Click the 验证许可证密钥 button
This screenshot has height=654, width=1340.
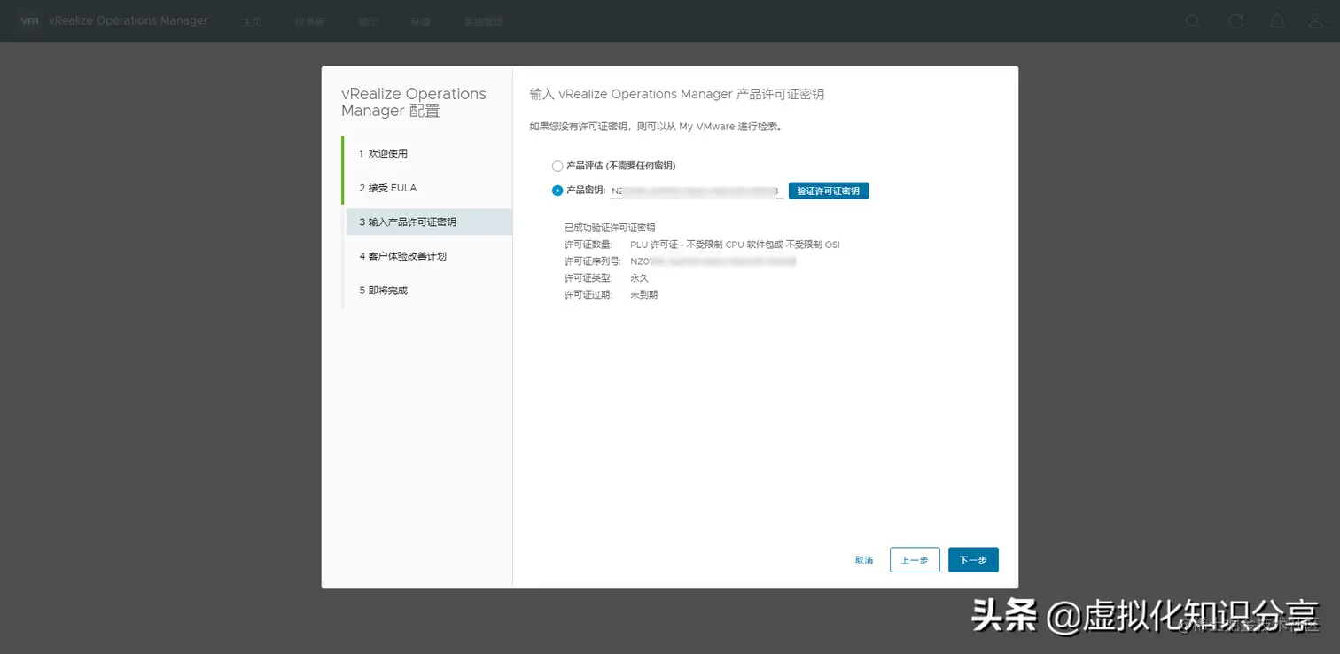(x=828, y=190)
